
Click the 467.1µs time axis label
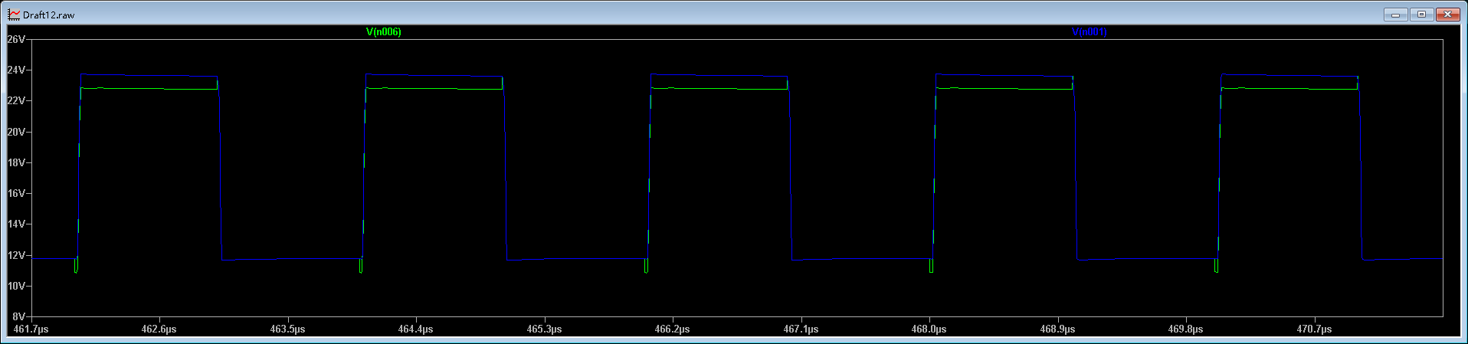pyautogui.click(x=801, y=329)
